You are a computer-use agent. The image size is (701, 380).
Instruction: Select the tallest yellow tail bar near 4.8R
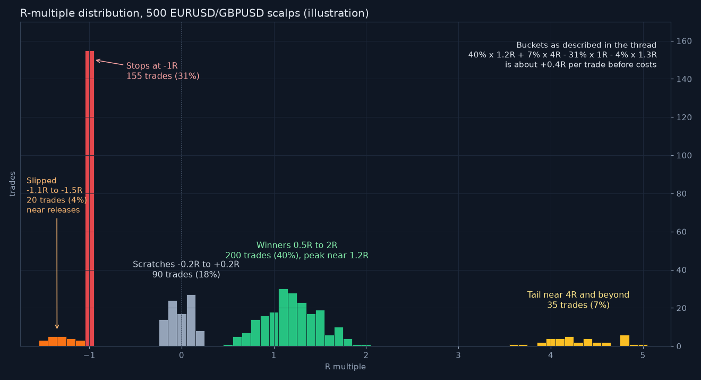pyautogui.click(x=625, y=341)
